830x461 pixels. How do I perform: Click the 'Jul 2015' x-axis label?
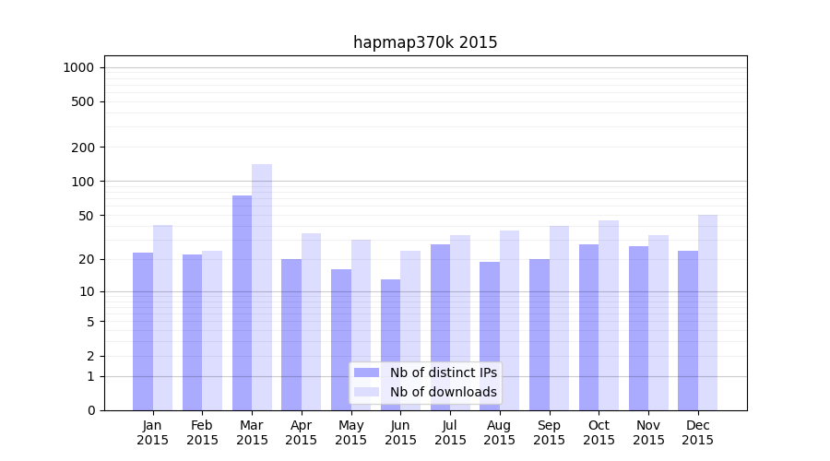click(450, 432)
